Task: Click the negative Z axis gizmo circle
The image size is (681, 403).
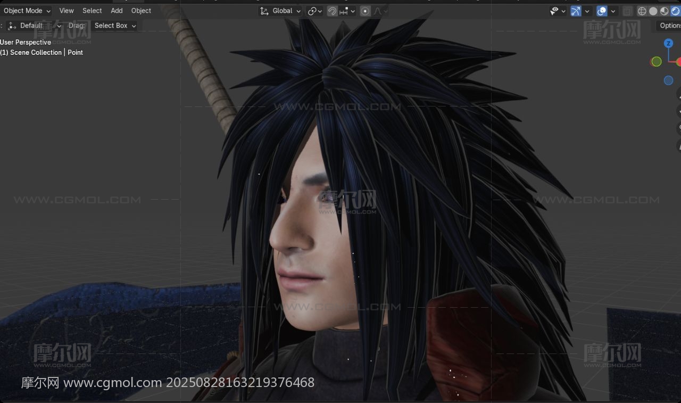Action: tap(669, 80)
